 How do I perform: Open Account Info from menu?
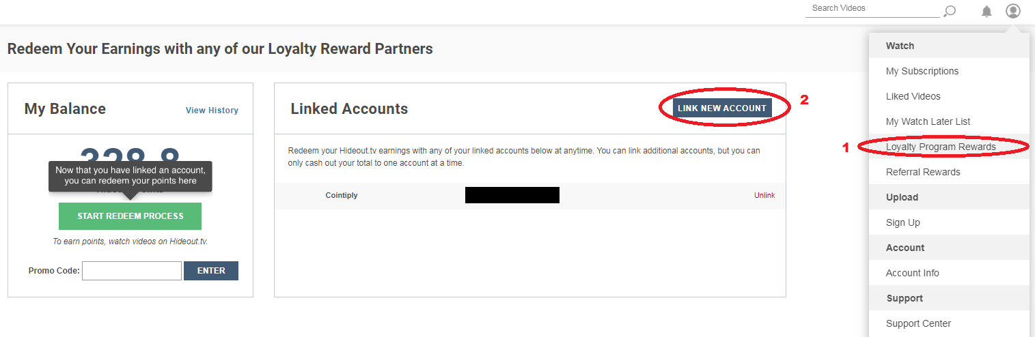coord(912,273)
